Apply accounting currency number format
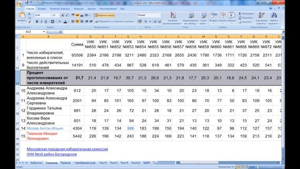The height and width of the screenshot is (169, 300). pyautogui.click(x=140, y=22)
